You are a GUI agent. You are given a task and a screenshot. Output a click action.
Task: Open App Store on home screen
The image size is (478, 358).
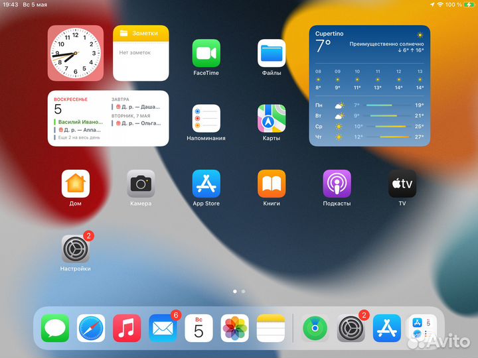coord(206,184)
